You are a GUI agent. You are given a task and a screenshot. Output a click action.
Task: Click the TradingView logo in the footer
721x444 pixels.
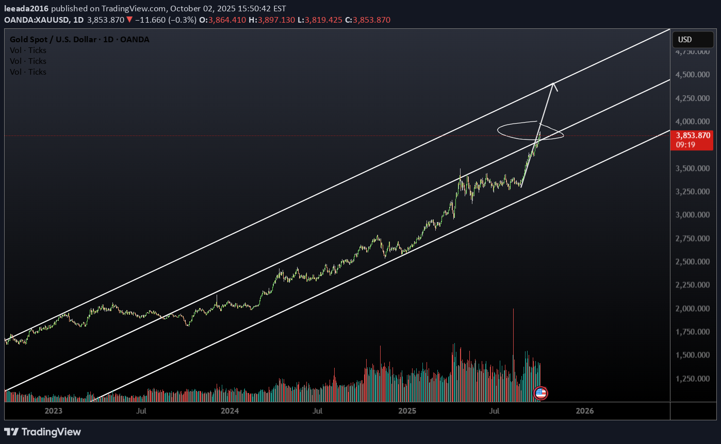tap(43, 432)
